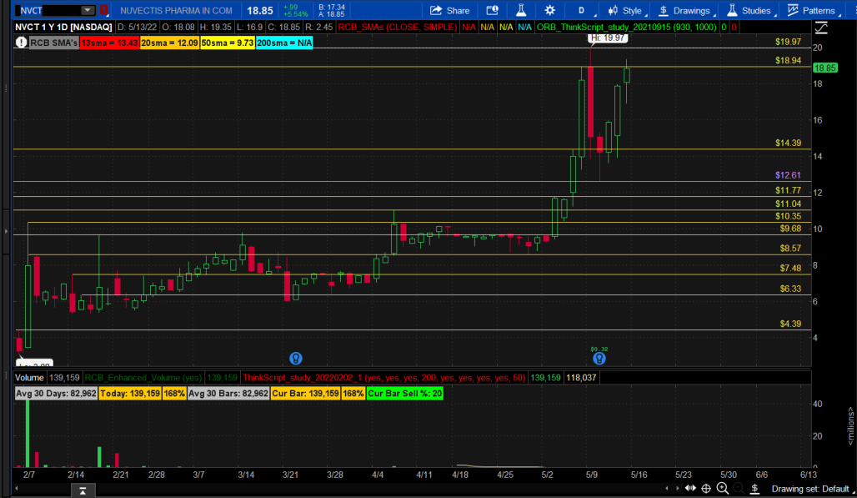Open the Drawing set: Default menu

(x=811, y=489)
